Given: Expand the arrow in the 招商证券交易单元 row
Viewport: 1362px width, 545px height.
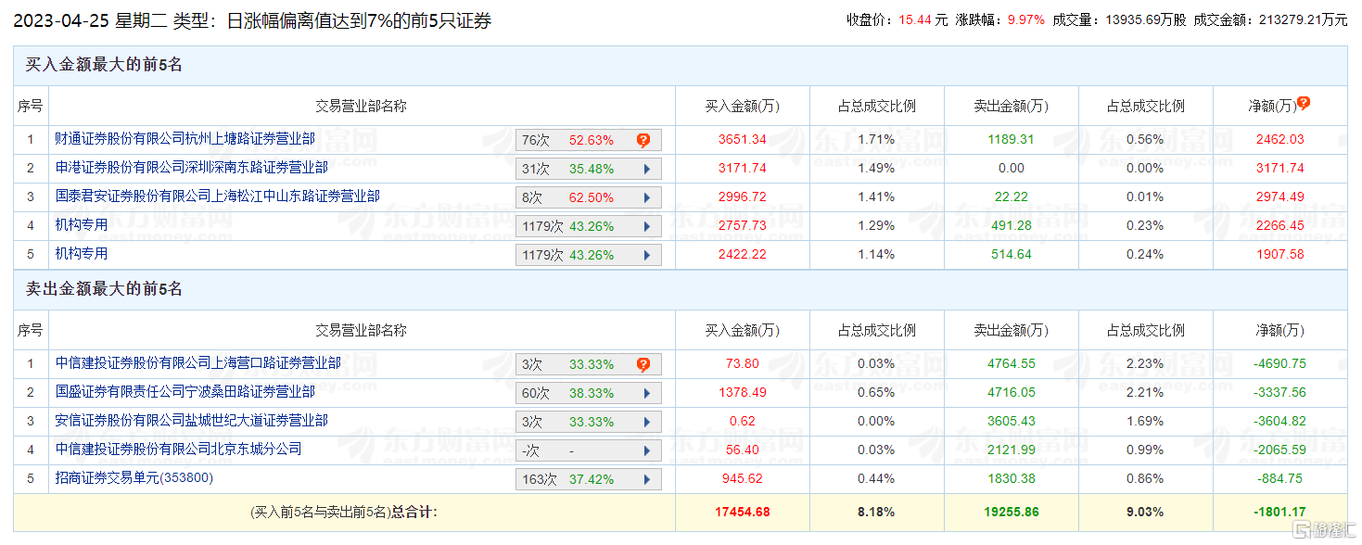Looking at the screenshot, I should click(646, 479).
